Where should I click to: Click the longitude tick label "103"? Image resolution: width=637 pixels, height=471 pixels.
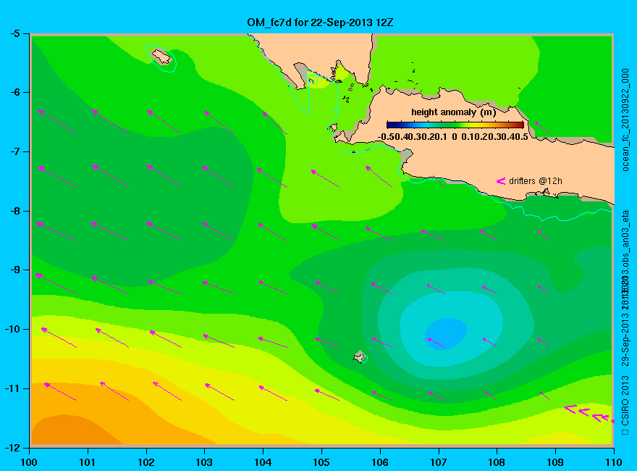click(204, 462)
